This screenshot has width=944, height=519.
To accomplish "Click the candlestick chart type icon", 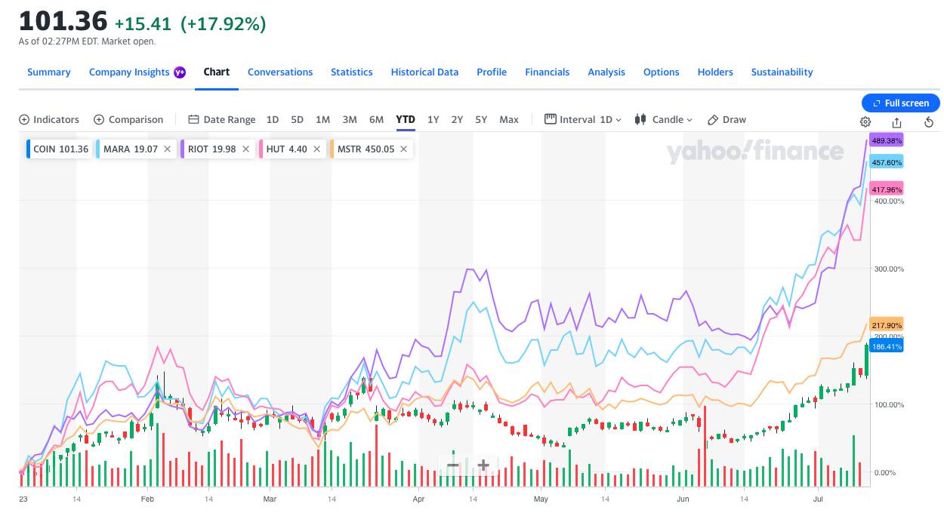I will [x=640, y=119].
